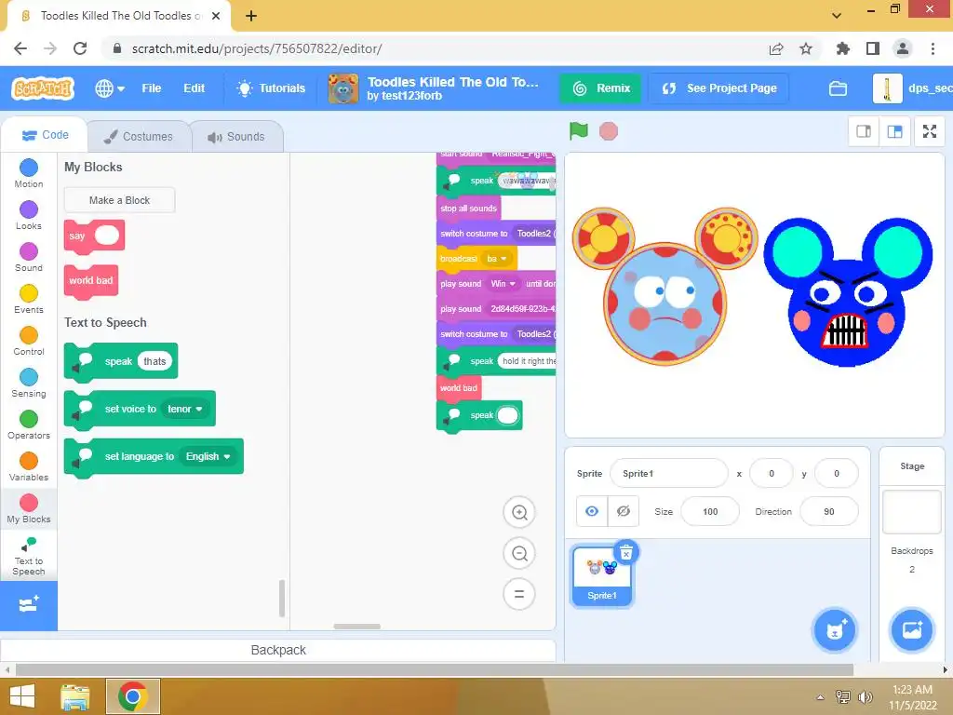Click the green flag to run project
Screen dimensions: 953x715
579,130
